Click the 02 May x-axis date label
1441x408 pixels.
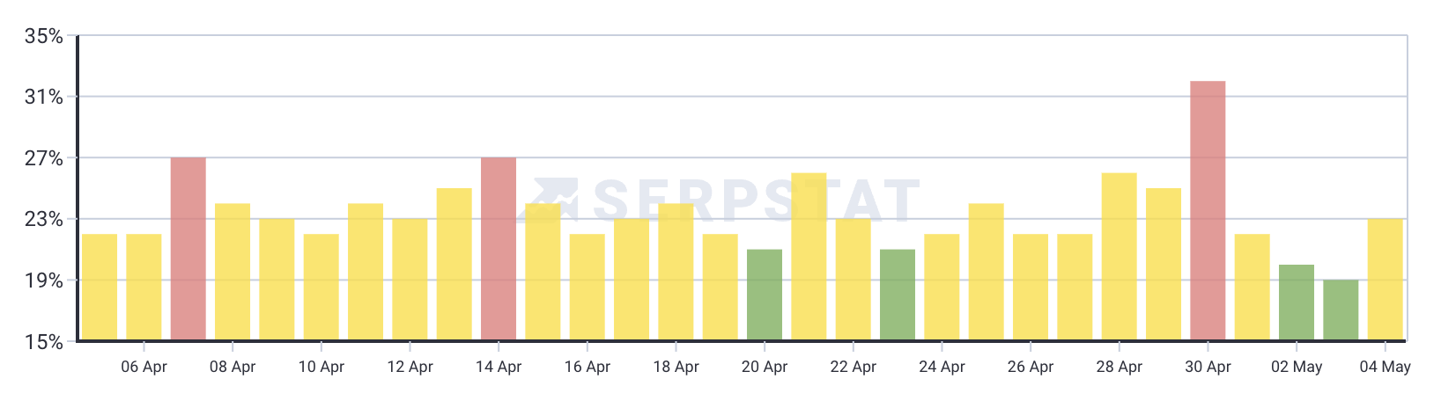coord(1297,367)
